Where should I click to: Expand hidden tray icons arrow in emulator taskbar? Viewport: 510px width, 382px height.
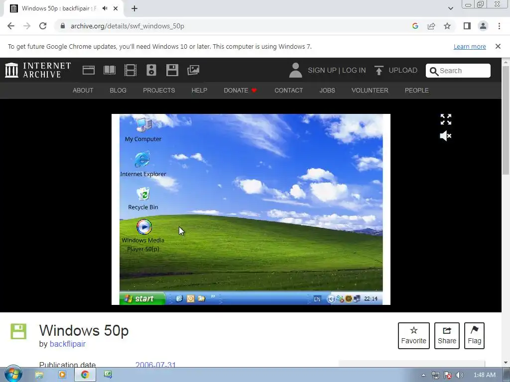pos(331,299)
